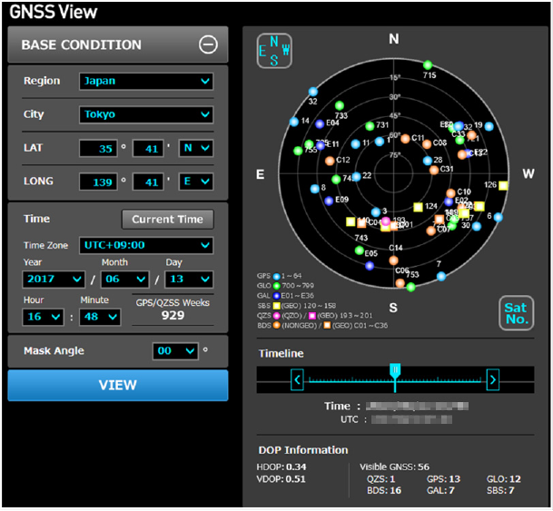Select Galileo satellite E04 on skyplot
Image resolution: width=553 pixels, height=511 pixels.
(x=320, y=123)
